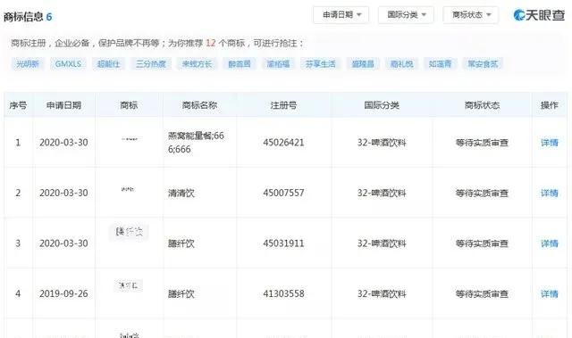Open 详情 for registration 41303558
Image resolution: width=572 pixels, height=338 pixels.
point(550,293)
